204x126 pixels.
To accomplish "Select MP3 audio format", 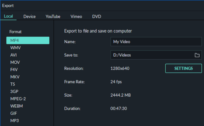I will coord(15,121).
